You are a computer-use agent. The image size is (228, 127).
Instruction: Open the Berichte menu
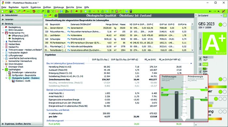click(70, 7)
